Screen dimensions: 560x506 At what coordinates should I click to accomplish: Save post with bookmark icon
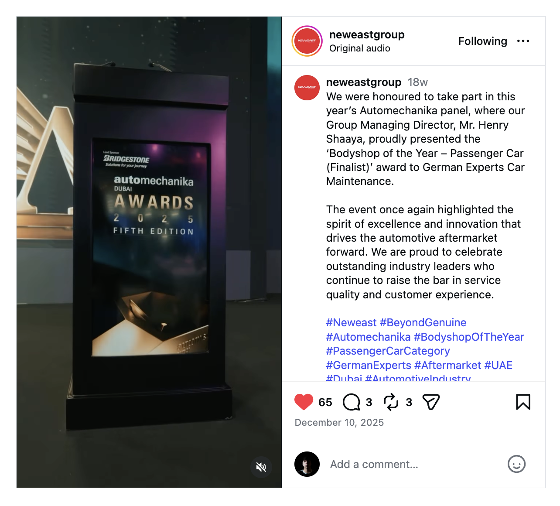[523, 402]
